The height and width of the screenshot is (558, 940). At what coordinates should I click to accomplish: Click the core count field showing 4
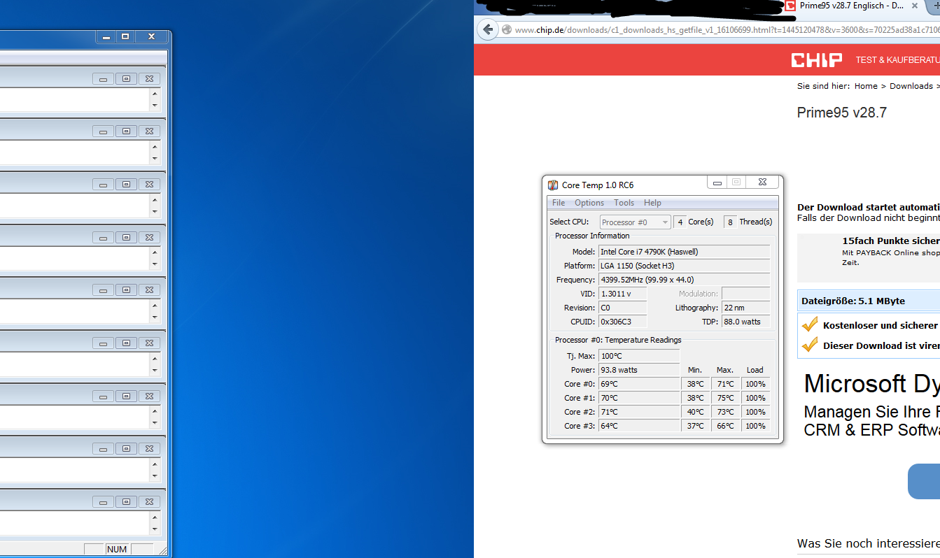pos(680,222)
